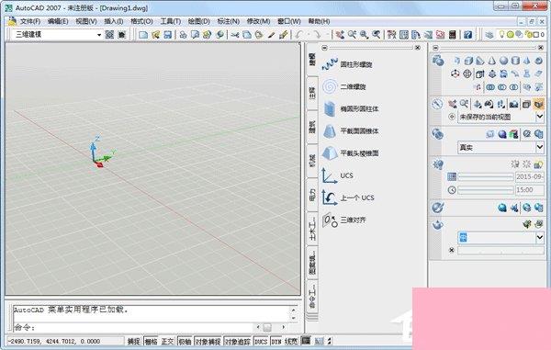Click the Redo arrow icon
The height and width of the screenshot is (350, 551).
point(318,34)
